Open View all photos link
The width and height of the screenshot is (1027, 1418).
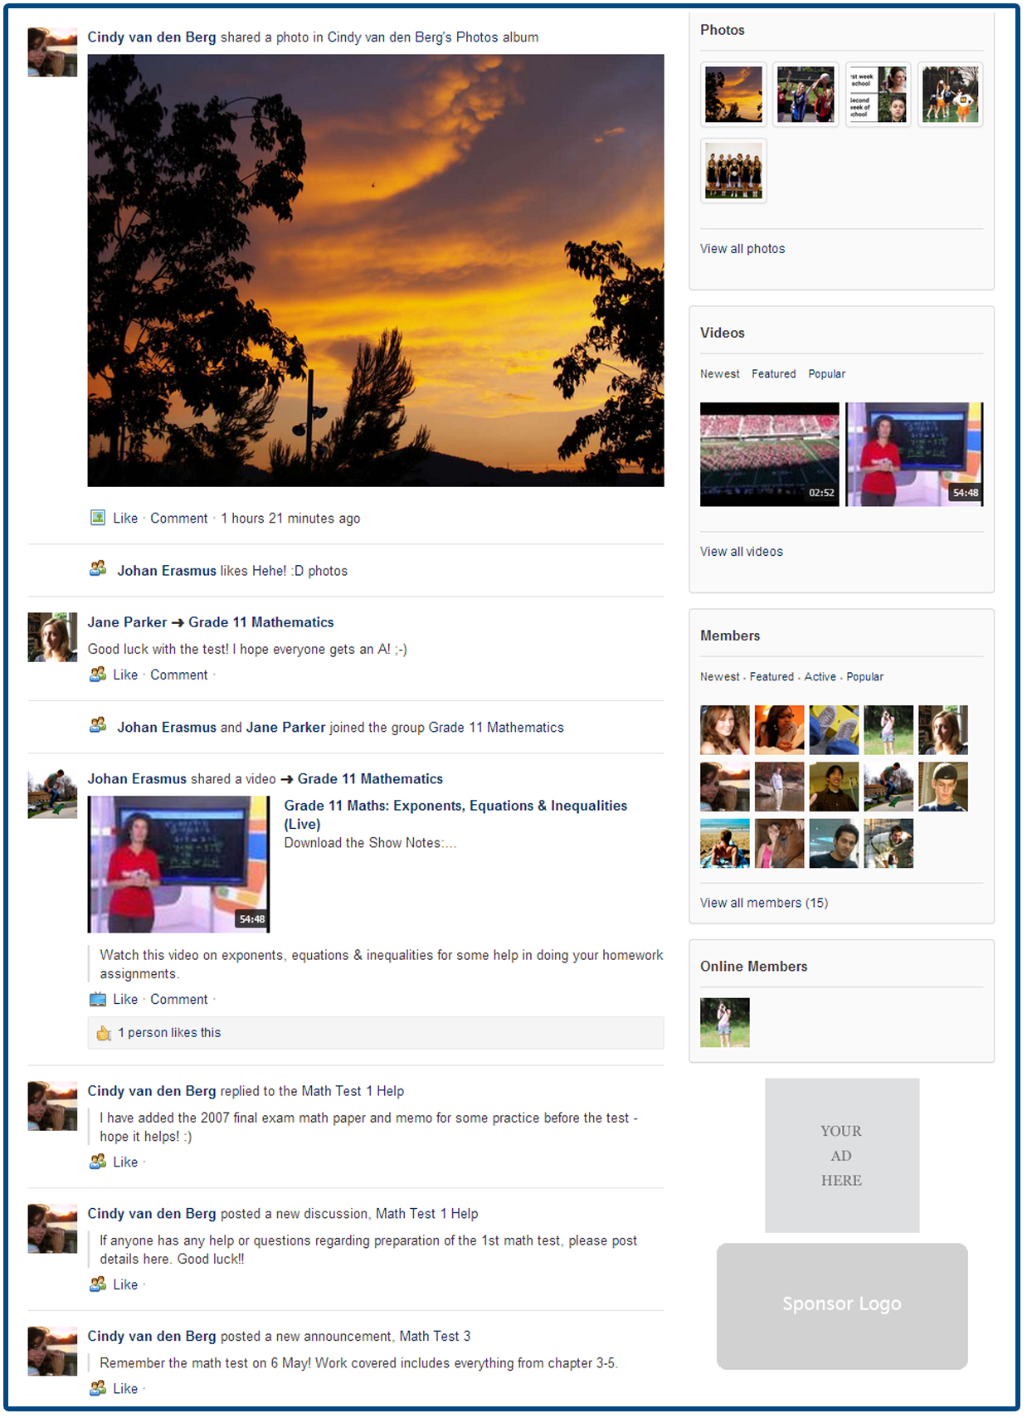[x=742, y=249]
